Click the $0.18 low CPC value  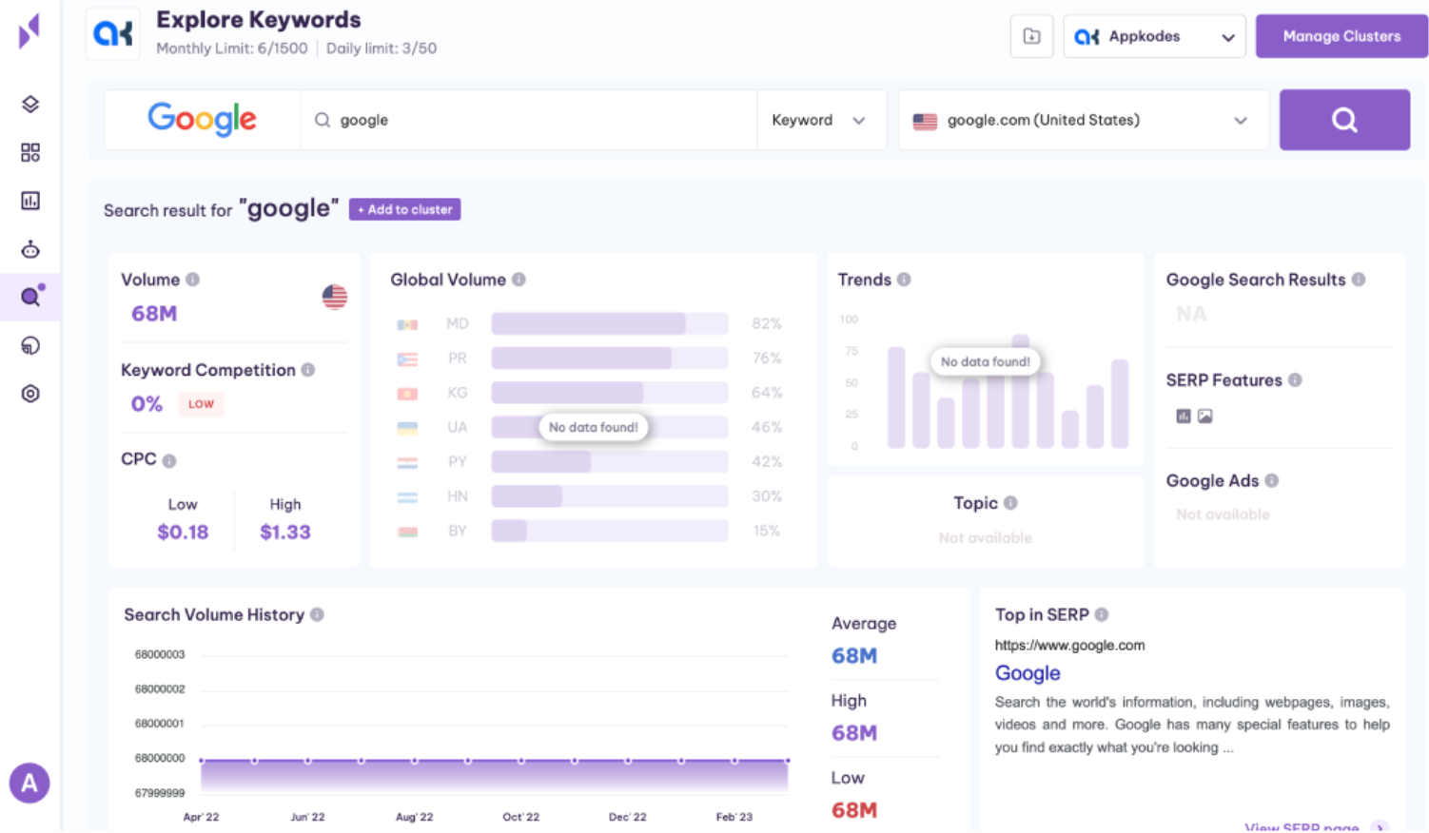click(183, 532)
